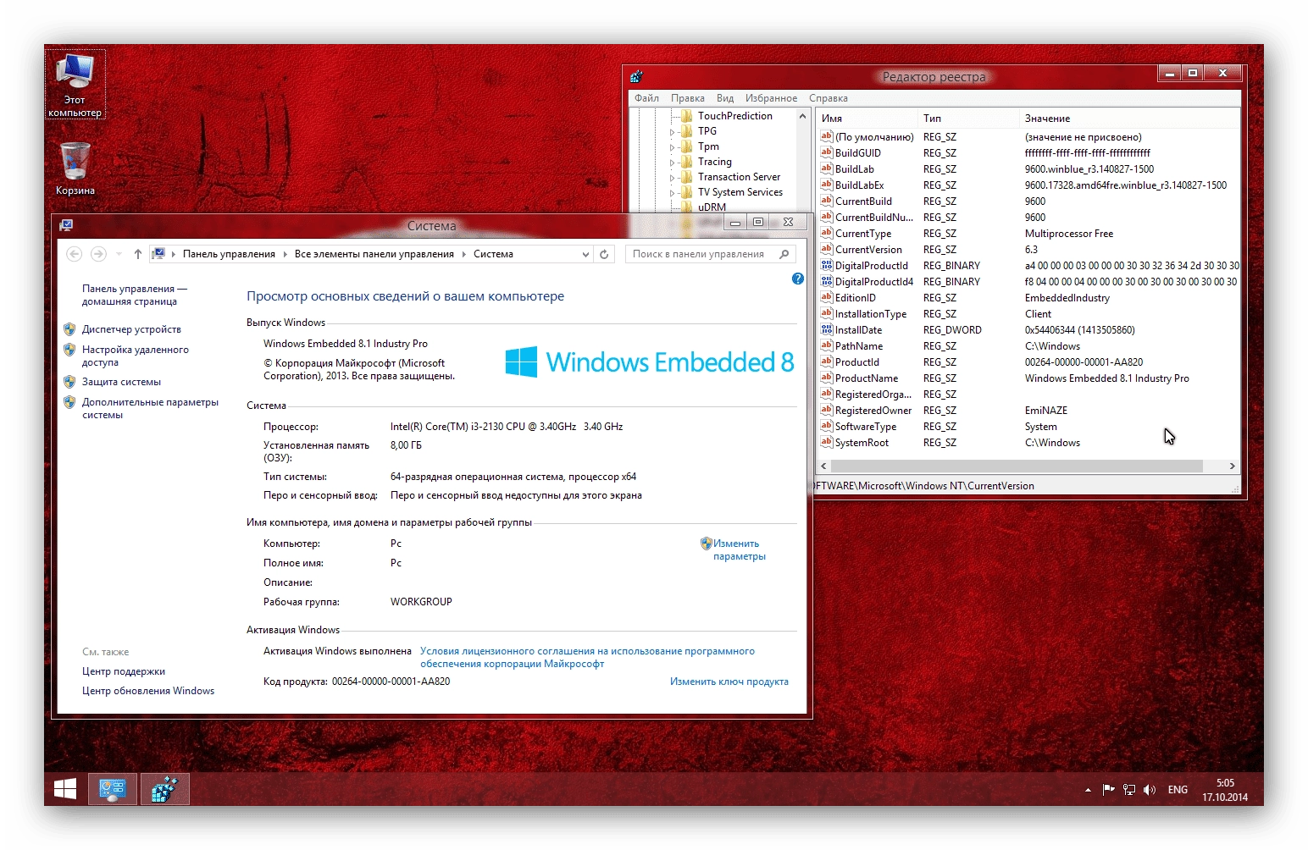1308x850 pixels.
Task: Open the taskbar clock showing 5:05
Action: pyautogui.click(x=1225, y=790)
